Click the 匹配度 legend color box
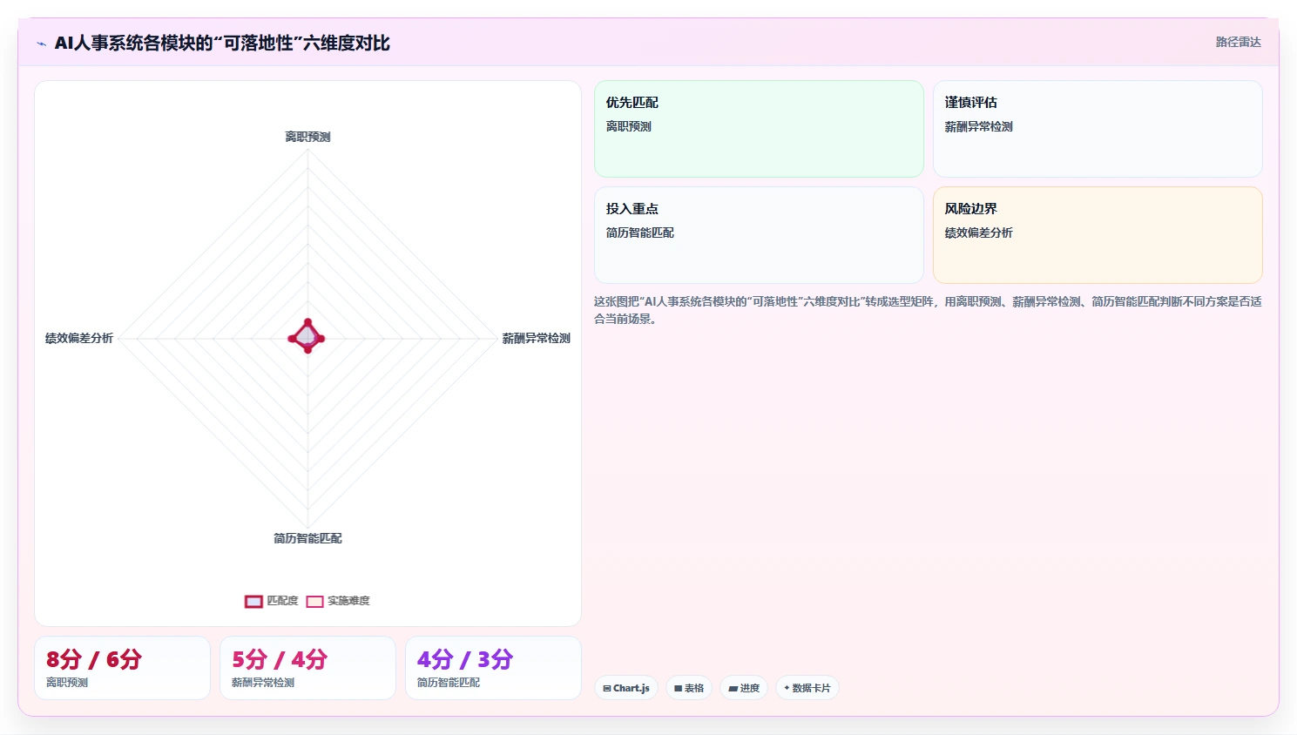 coord(253,601)
